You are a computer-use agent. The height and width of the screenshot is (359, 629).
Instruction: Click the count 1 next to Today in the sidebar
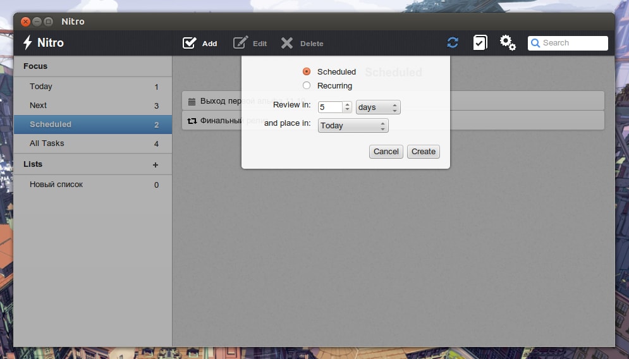point(156,87)
